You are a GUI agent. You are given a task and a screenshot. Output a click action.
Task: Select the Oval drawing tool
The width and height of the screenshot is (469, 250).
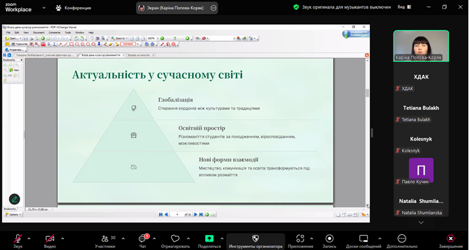click(77, 44)
